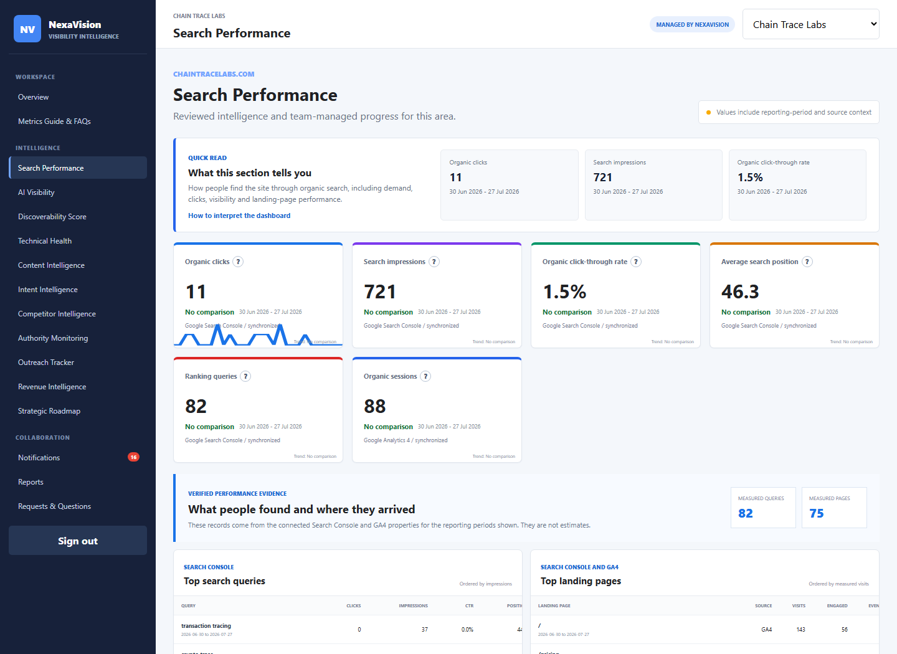Click the Managed by NexaVision badge

coord(692,24)
